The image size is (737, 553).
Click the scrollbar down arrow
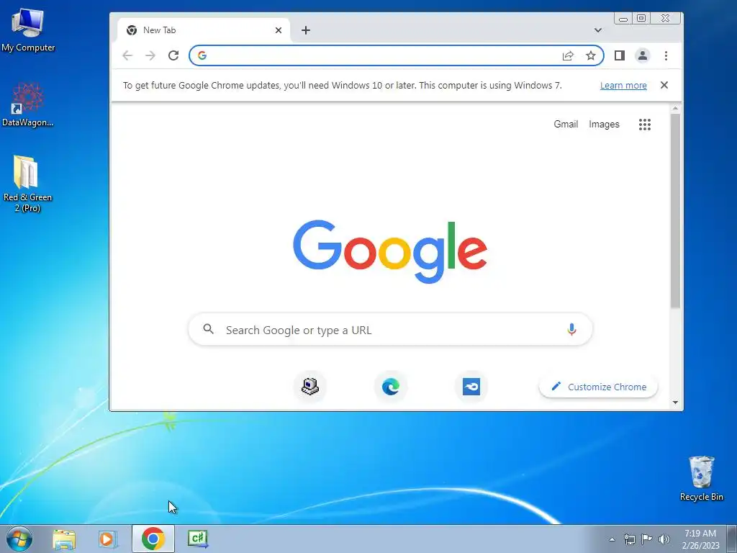(675, 403)
